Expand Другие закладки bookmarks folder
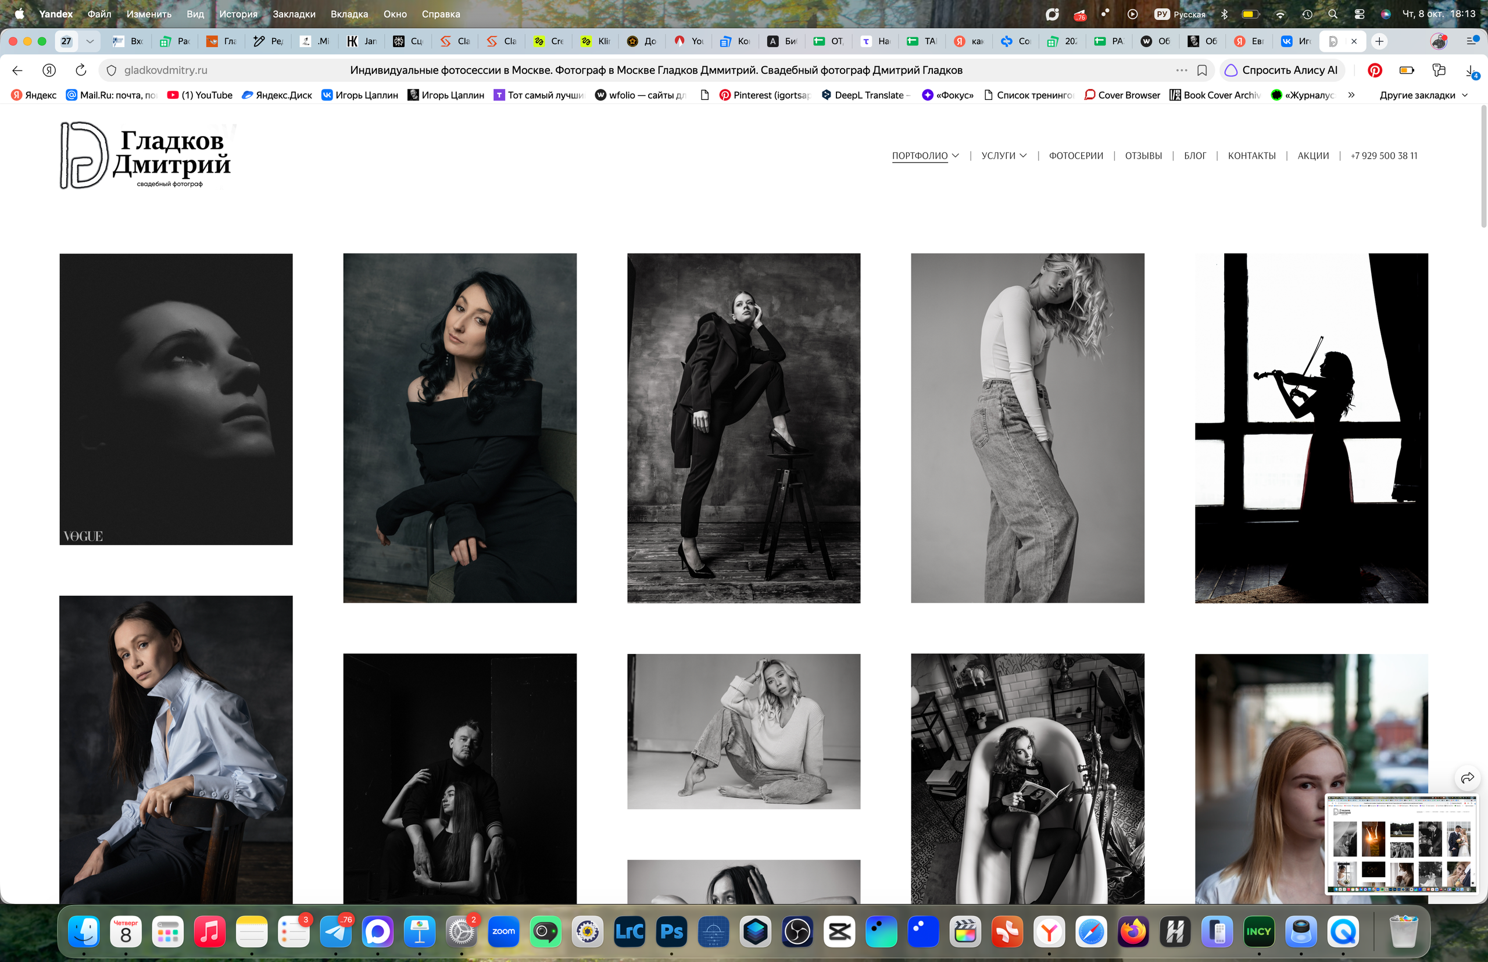 1423,95
